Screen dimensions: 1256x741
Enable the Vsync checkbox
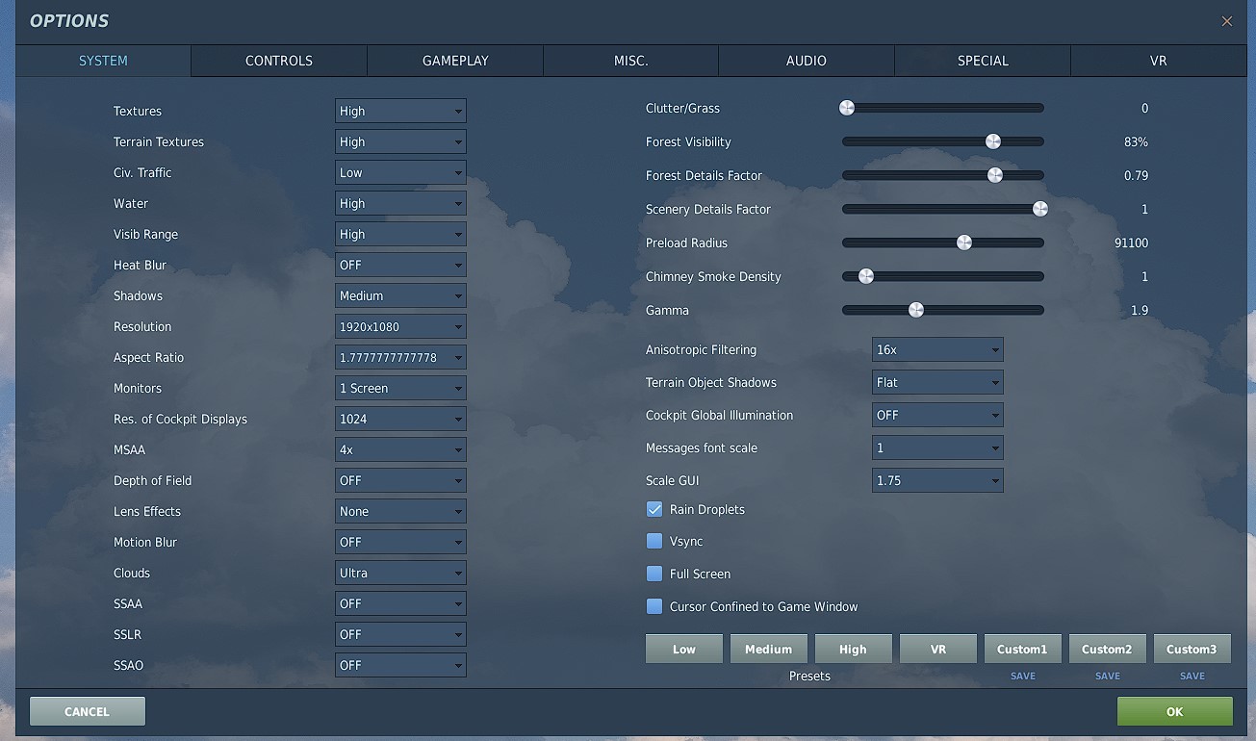[654, 541]
